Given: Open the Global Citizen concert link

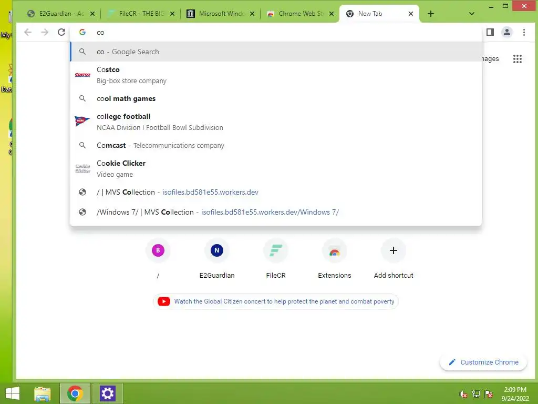Looking at the screenshot, I should [x=275, y=301].
